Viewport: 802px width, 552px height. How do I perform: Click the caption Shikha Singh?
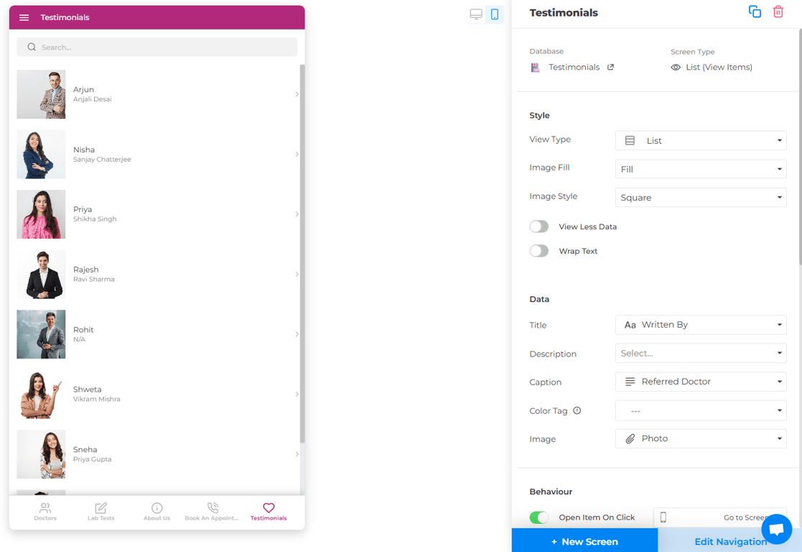(x=95, y=219)
